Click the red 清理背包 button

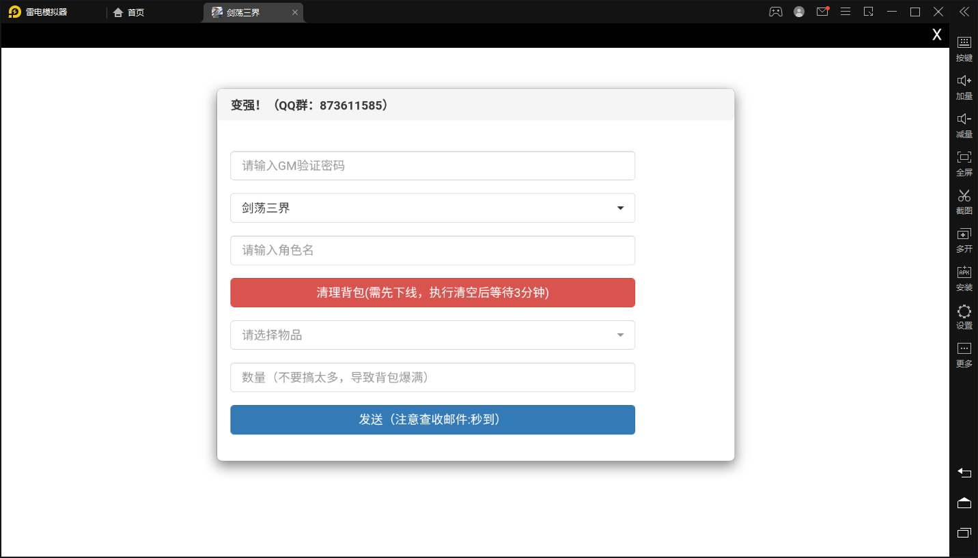click(432, 292)
